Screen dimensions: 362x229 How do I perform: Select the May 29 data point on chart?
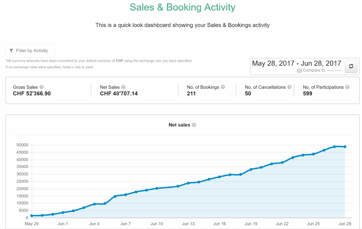pos(32,216)
